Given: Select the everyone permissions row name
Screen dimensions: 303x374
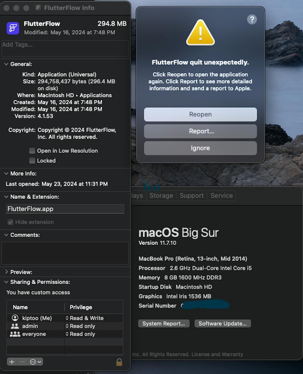Looking at the screenshot, I should [x=34, y=334].
